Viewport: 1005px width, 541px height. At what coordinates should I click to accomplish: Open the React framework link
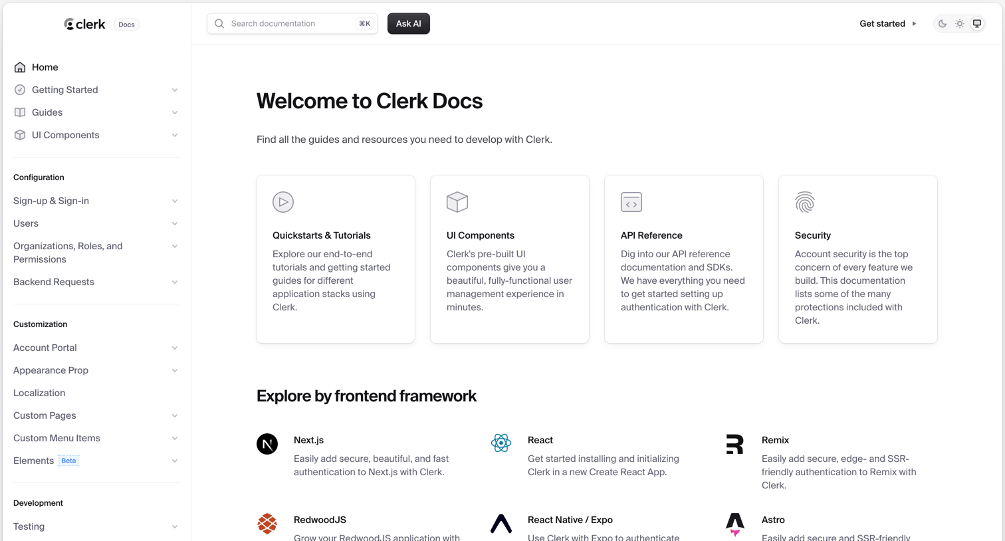[x=540, y=440]
